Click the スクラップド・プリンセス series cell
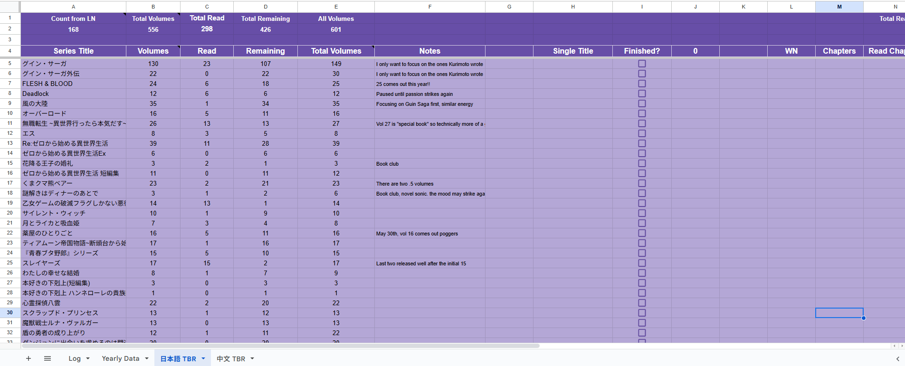The height and width of the screenshot is (366, 905). (73, 313)
